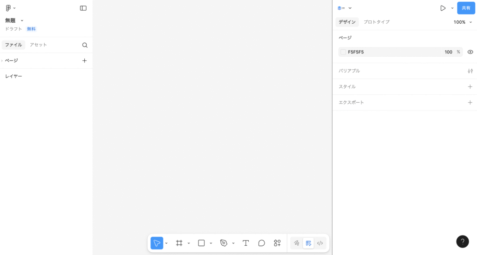Select the Text tool
477x255 pixels.
click(x=246, y=243)
